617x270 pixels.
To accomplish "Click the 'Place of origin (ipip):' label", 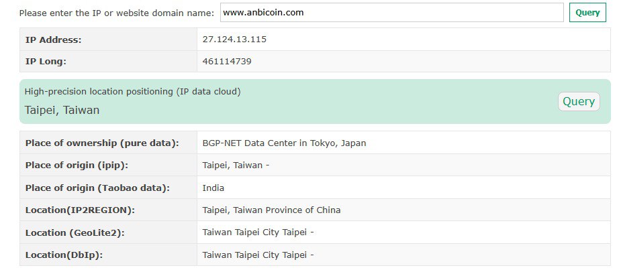I will pyautogui.click(x=77, y=165).
